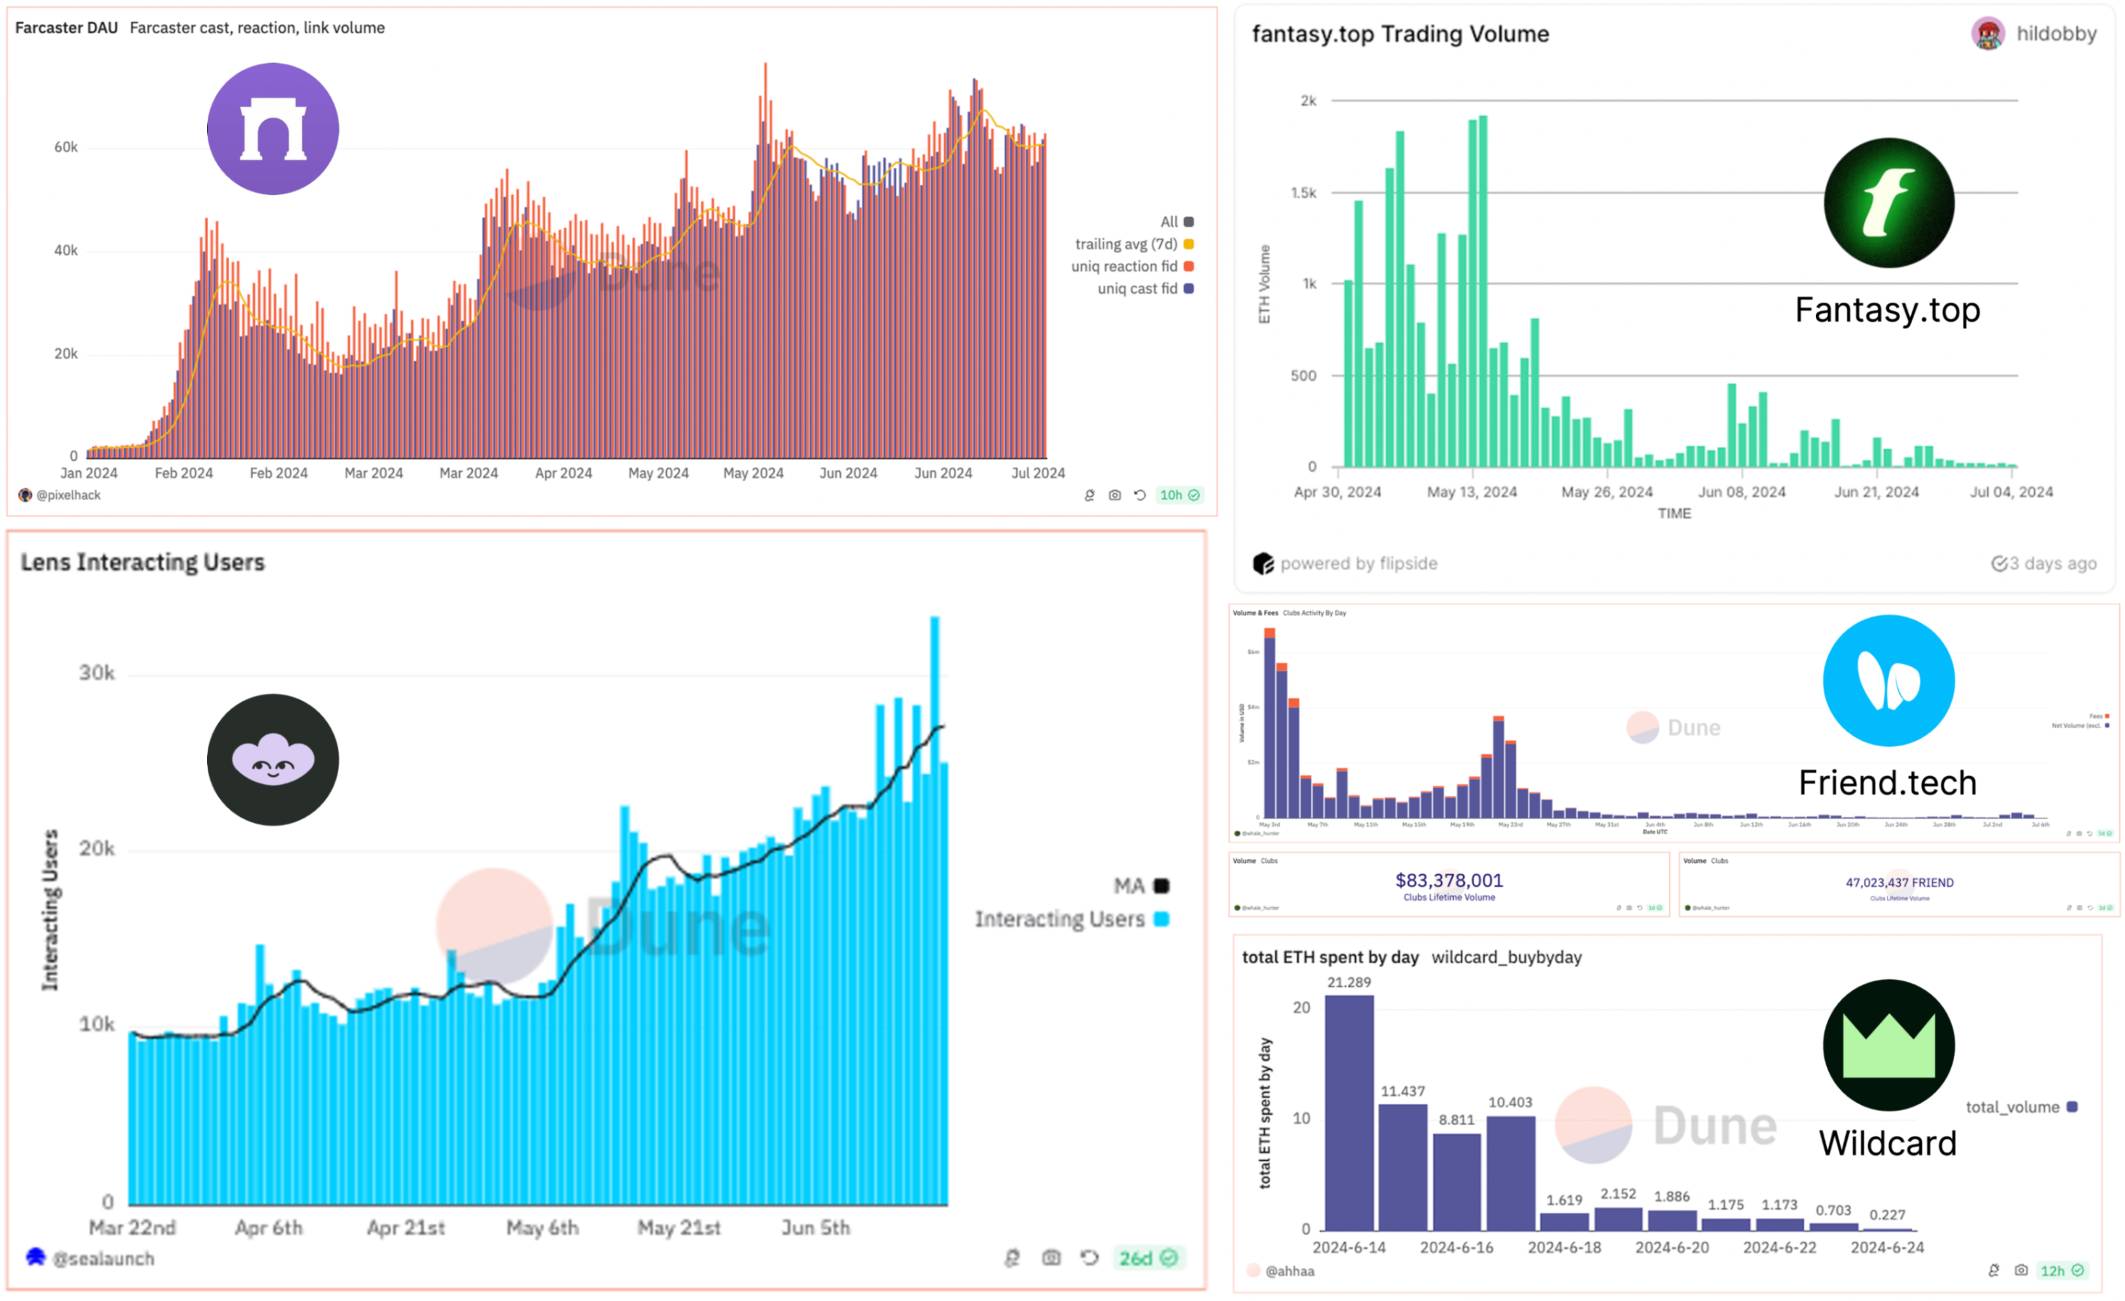Open the hildobby username link
The height and width of the screenshot is (1301, 2125).
click(2056, 34)
